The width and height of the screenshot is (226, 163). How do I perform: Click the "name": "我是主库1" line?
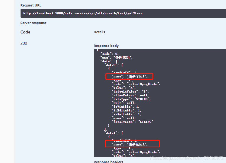(130, 76)
